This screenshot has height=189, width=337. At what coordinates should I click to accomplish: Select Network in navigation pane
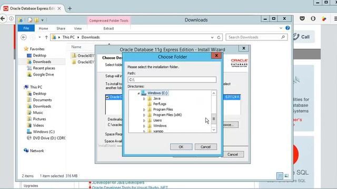click(37, 151)
